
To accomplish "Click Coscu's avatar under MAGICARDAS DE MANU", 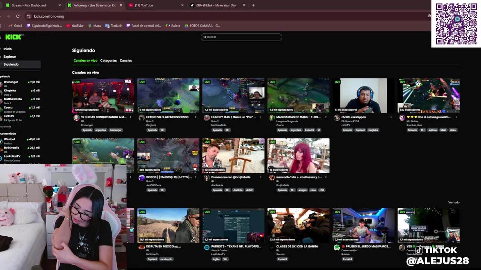I will (x=272, y=118).
